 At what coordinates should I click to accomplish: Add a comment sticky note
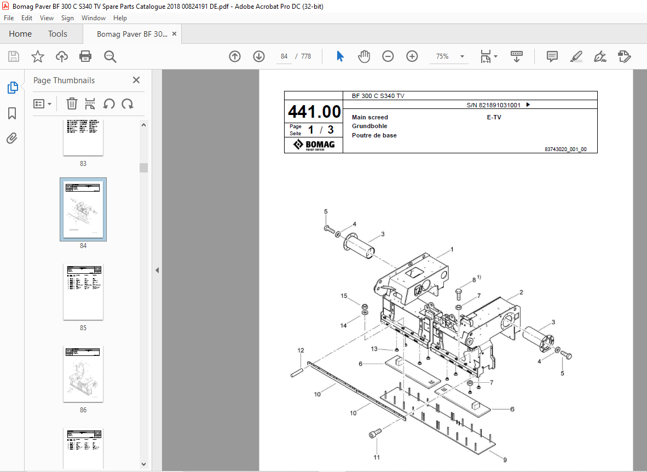tap(552, 56)
